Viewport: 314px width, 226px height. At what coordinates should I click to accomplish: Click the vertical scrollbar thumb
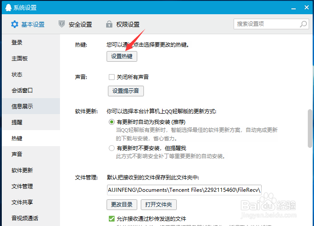[310, 128]
